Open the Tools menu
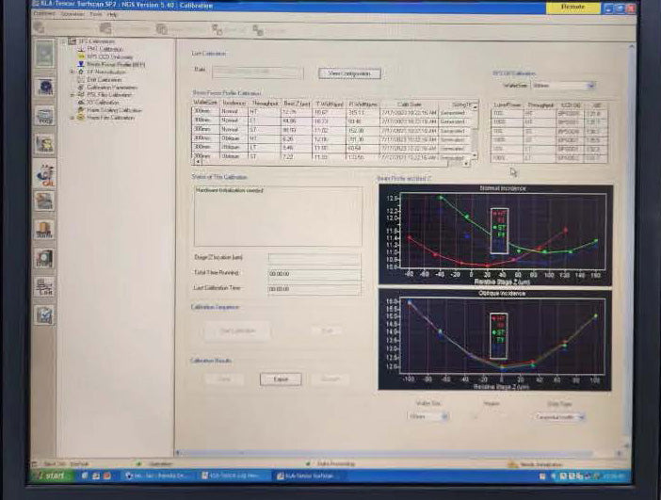Viewport: 661px width, 500px height. 96,14
